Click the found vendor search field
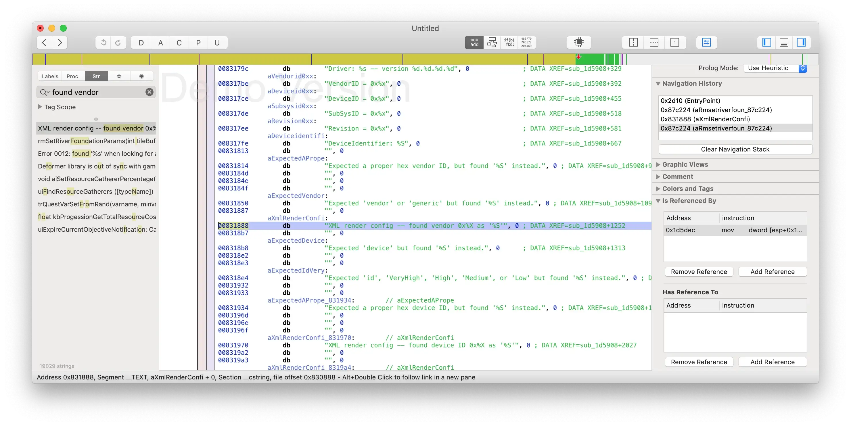851x426 pixels. [x=96, y=92]
